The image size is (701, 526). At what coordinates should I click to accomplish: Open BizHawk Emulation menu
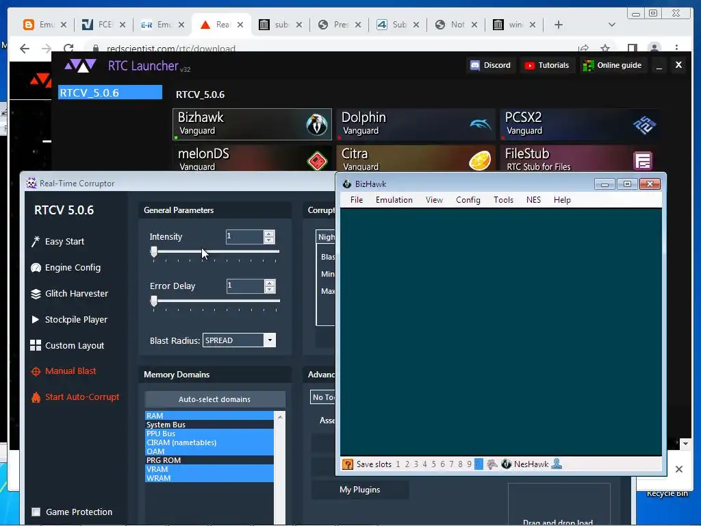click(x=394, y=200)
